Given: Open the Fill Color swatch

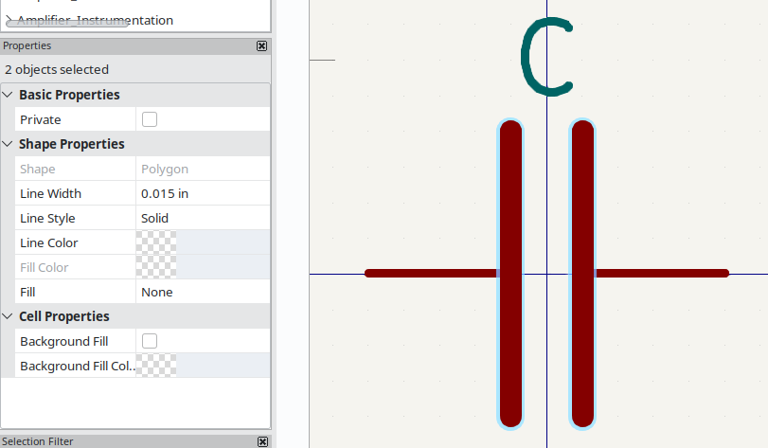Looking at the screenshot, I should [x=156, y=267].
